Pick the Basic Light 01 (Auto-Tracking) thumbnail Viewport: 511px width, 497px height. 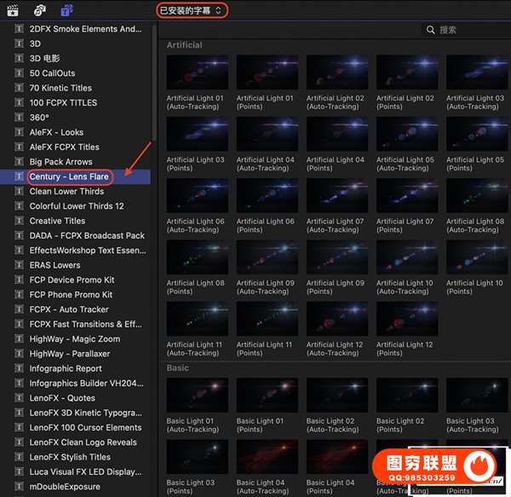tap(197, 396)
